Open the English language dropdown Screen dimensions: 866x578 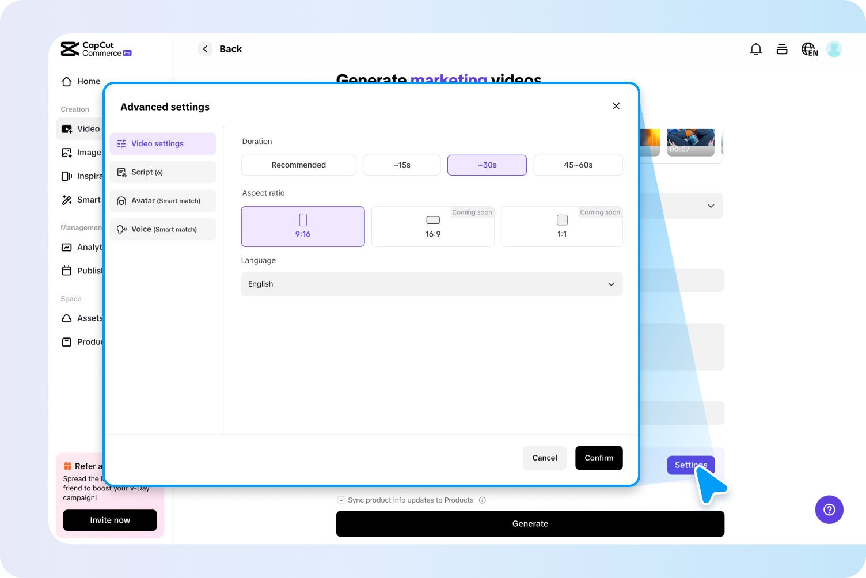(x=432, y=284)
